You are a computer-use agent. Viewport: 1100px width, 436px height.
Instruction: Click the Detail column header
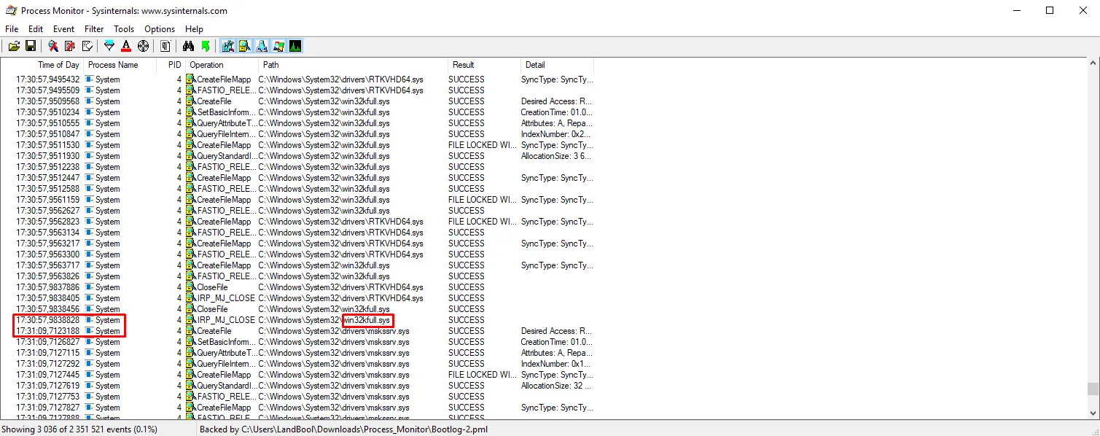557,65
